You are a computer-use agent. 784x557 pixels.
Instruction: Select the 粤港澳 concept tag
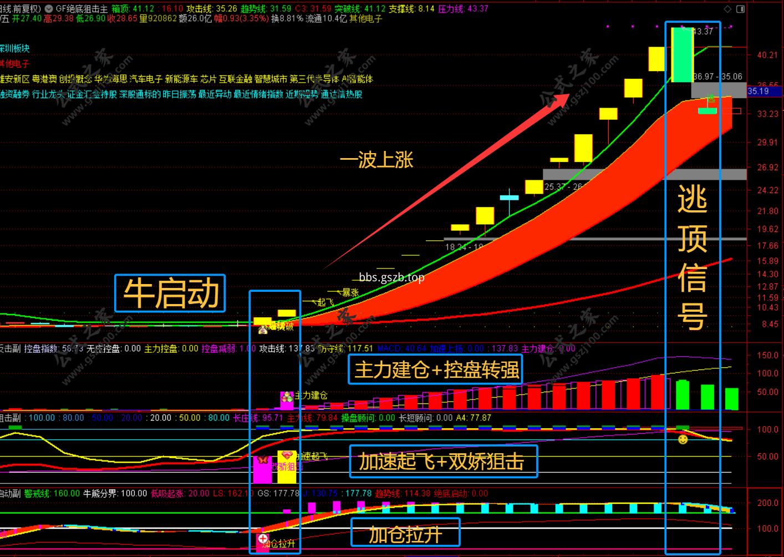(44, 79)
